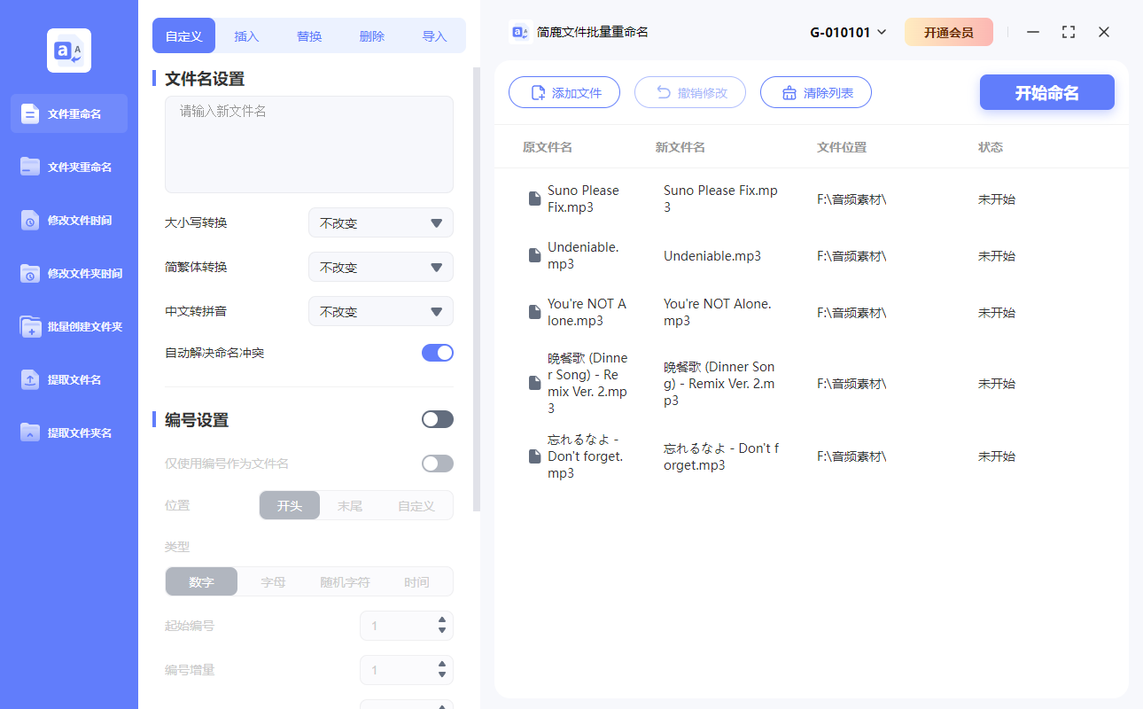1143x709 pixels.
Task: Switch to the 替换 tab
Action: coord(308,35)
